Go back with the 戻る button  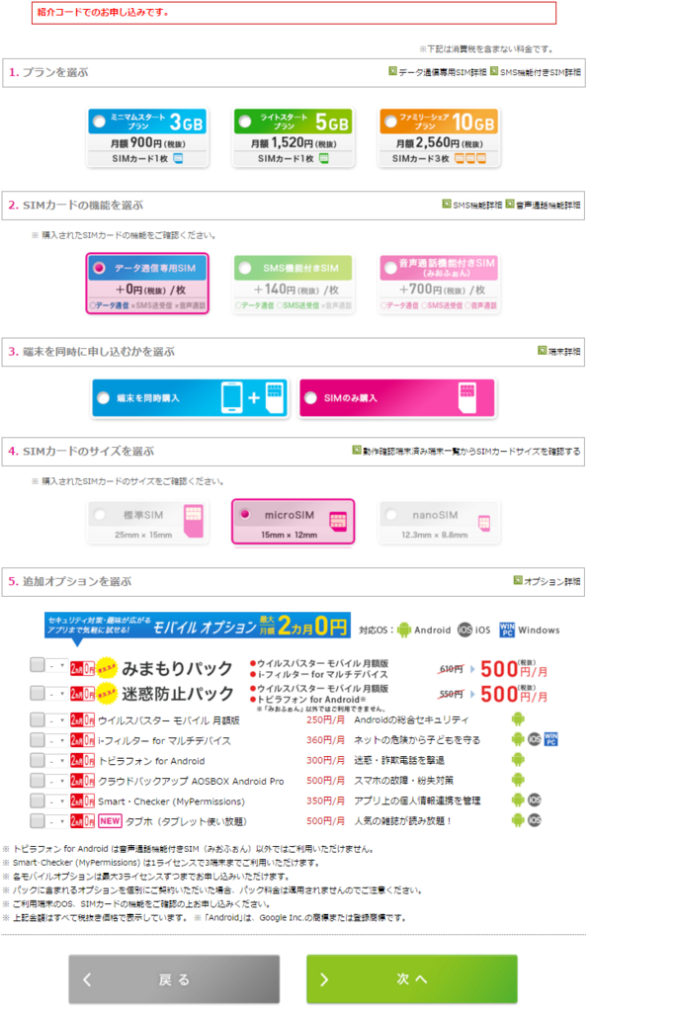coord(174,979)
